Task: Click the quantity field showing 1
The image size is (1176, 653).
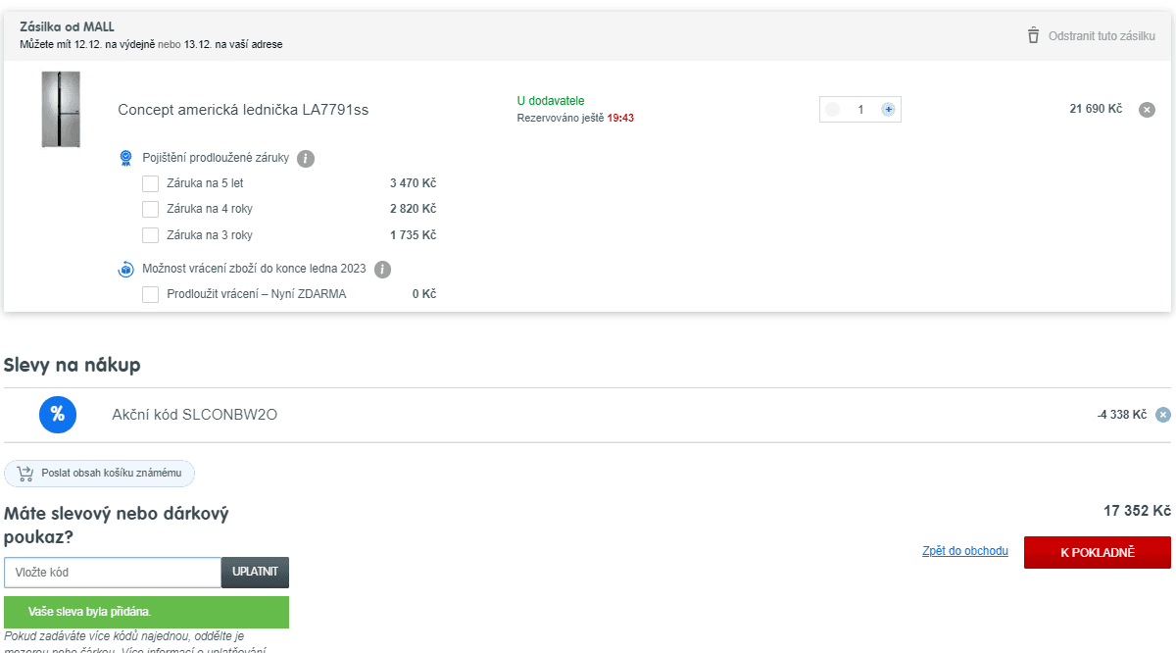Action: pyautogui.click(x=860, y=110)
